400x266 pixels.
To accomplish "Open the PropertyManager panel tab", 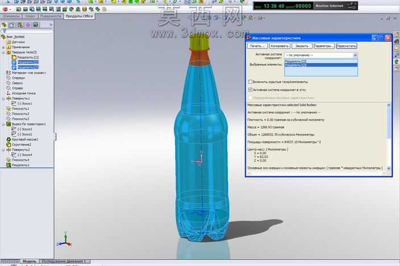I will (x=12, y=25).
